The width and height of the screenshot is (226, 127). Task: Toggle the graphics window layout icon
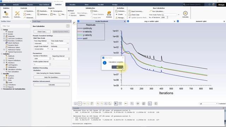pyautogui.click(x=75, y=23)
